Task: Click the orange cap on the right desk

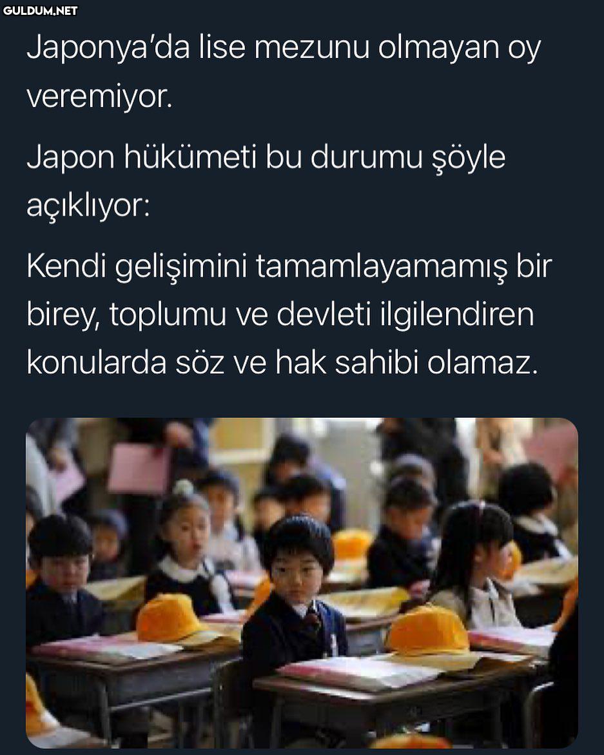Action: click(427, 631)
